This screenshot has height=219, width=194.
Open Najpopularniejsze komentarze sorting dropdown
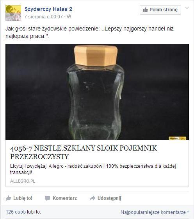[155, 212]
